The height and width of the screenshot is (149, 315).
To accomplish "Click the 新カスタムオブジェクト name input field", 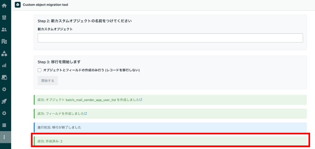I will 170,38.
